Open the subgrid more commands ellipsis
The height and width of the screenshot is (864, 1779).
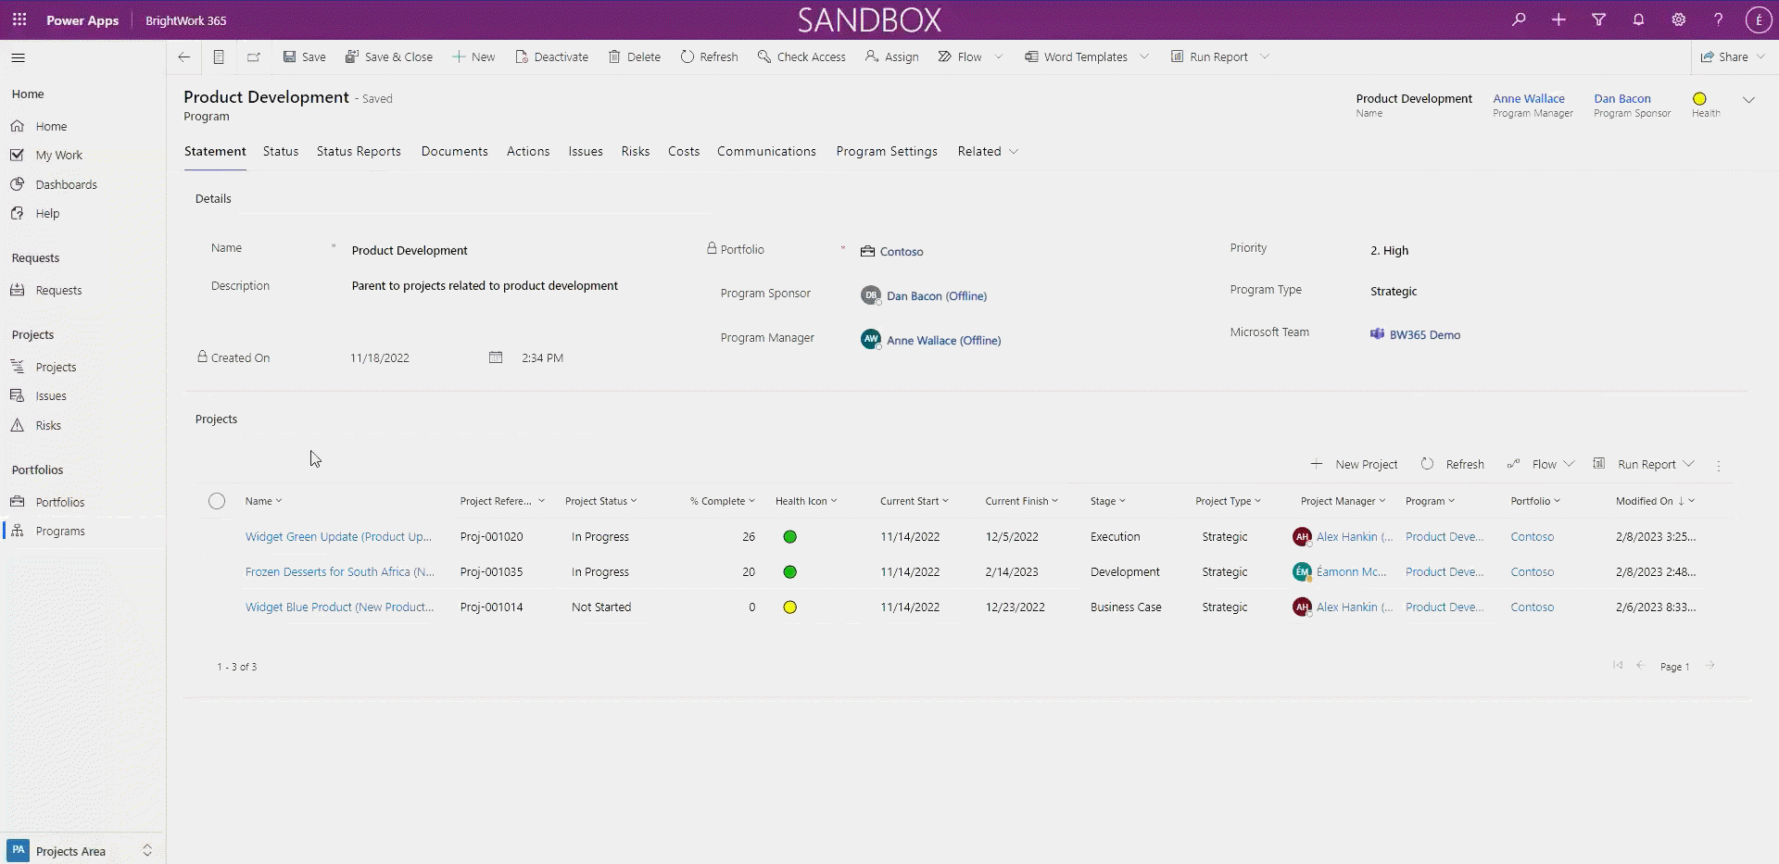pyautogui.click(x=1719, y=466)
